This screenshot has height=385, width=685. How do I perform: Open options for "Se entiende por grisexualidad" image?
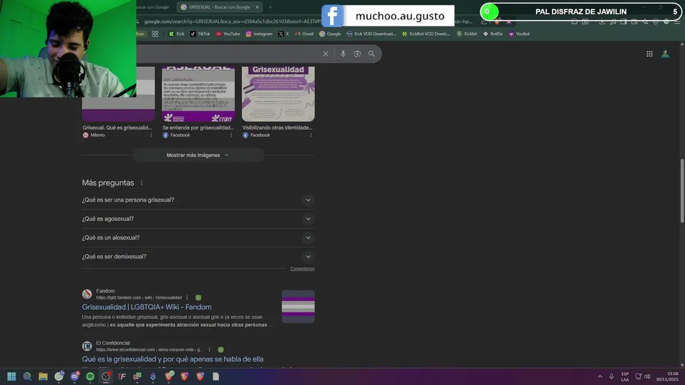(x=231, y=135)
